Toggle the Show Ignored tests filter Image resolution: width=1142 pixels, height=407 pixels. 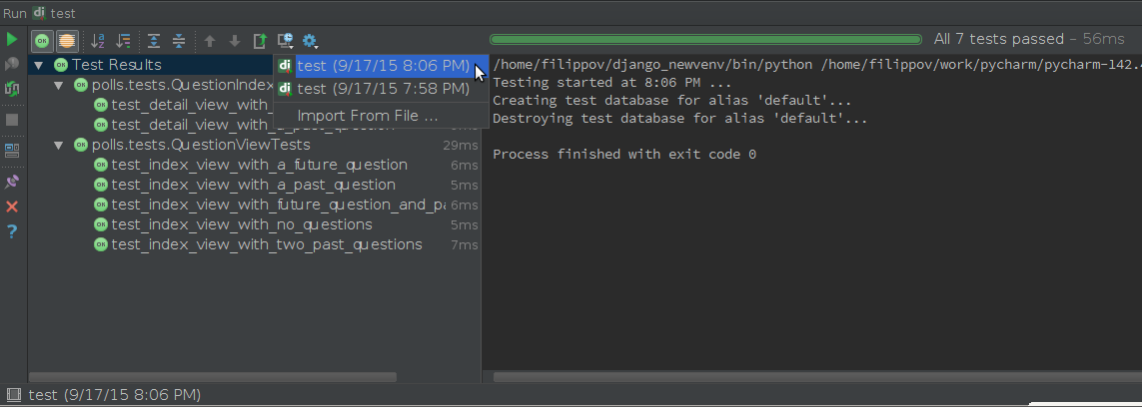(x=66, y=41)
